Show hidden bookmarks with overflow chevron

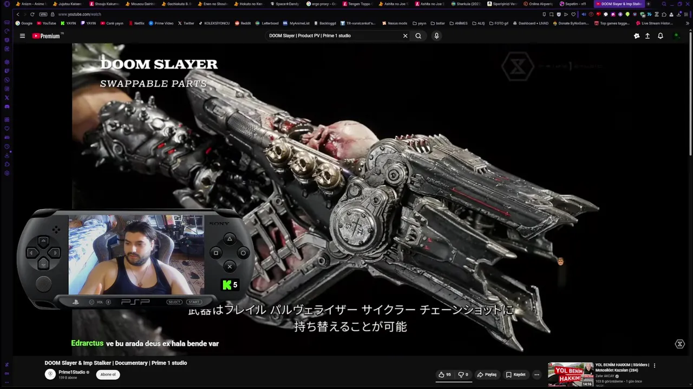click(687, 23)
